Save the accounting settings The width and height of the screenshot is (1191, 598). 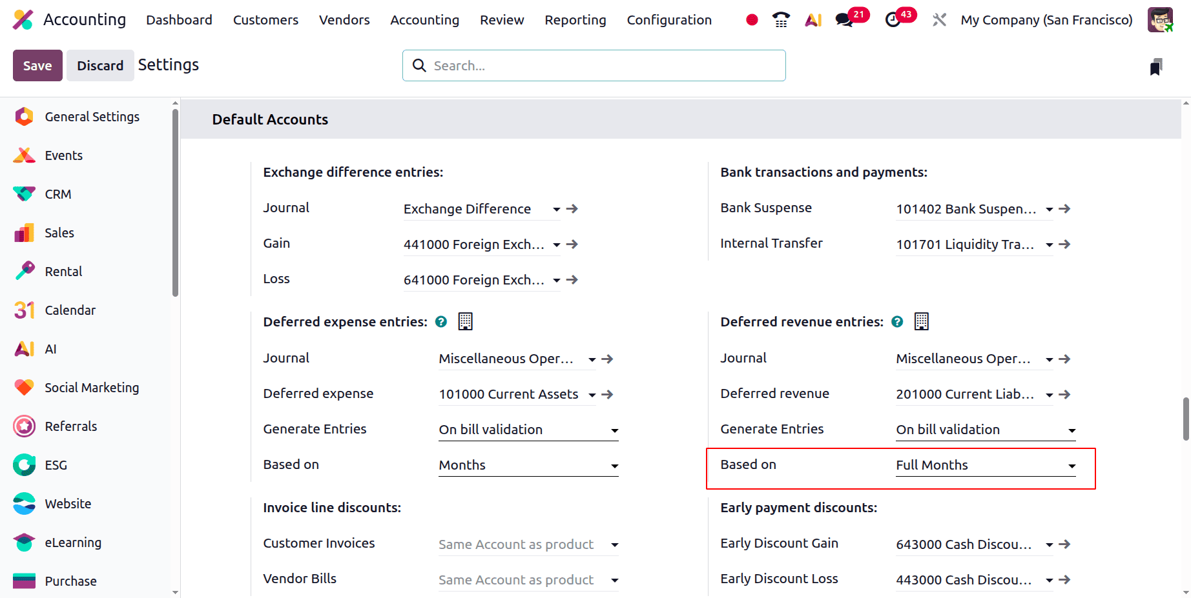(37, 65)
